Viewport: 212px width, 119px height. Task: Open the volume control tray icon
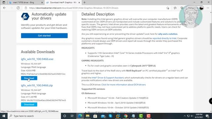[x=192, y=116]
